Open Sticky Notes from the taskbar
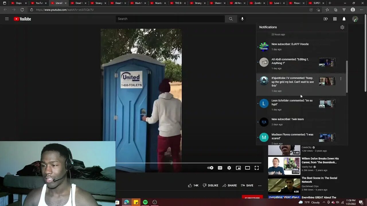The height and width of the screenshot is (206, 367). pyautogui.click(x=136, y=202)
